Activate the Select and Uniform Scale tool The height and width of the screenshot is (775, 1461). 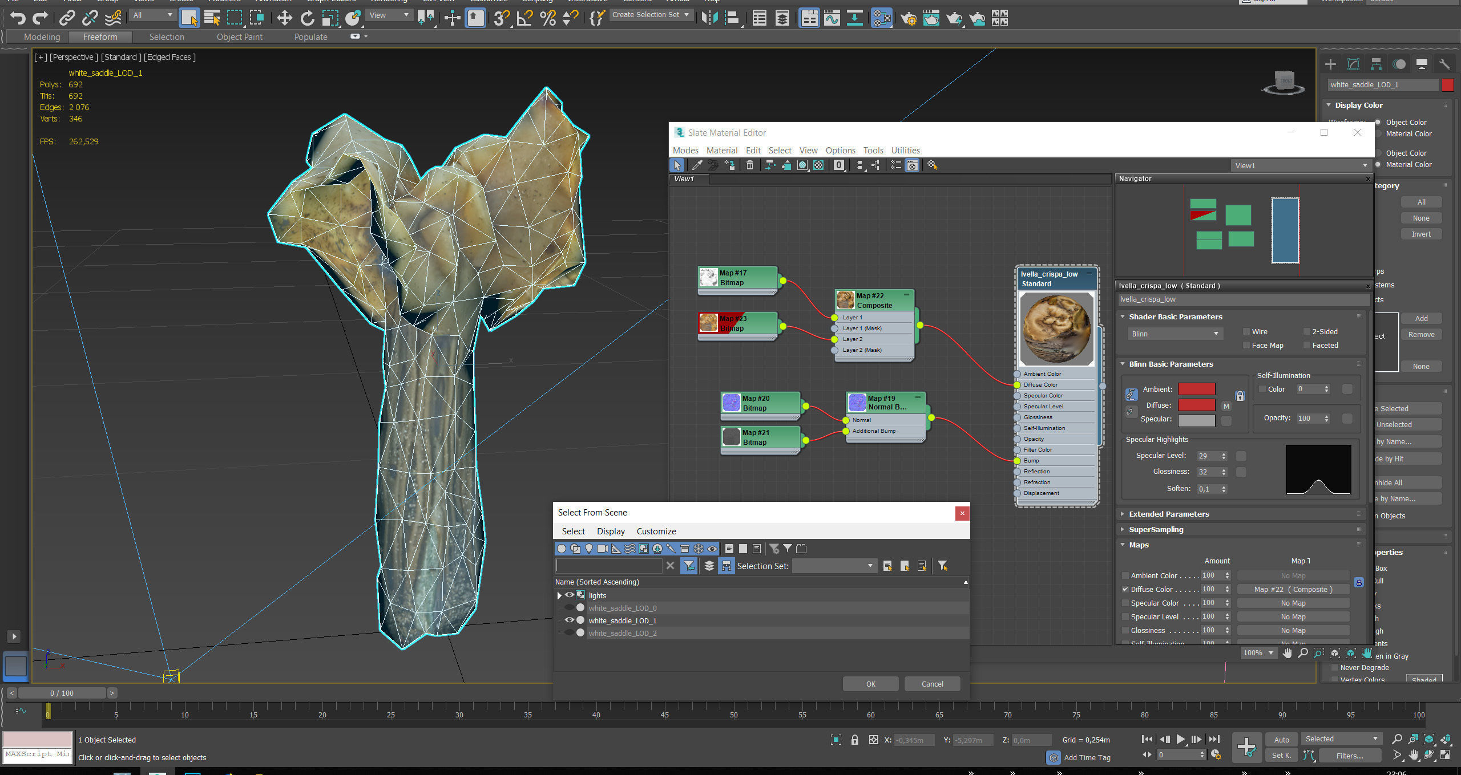(x=330, y=18)
